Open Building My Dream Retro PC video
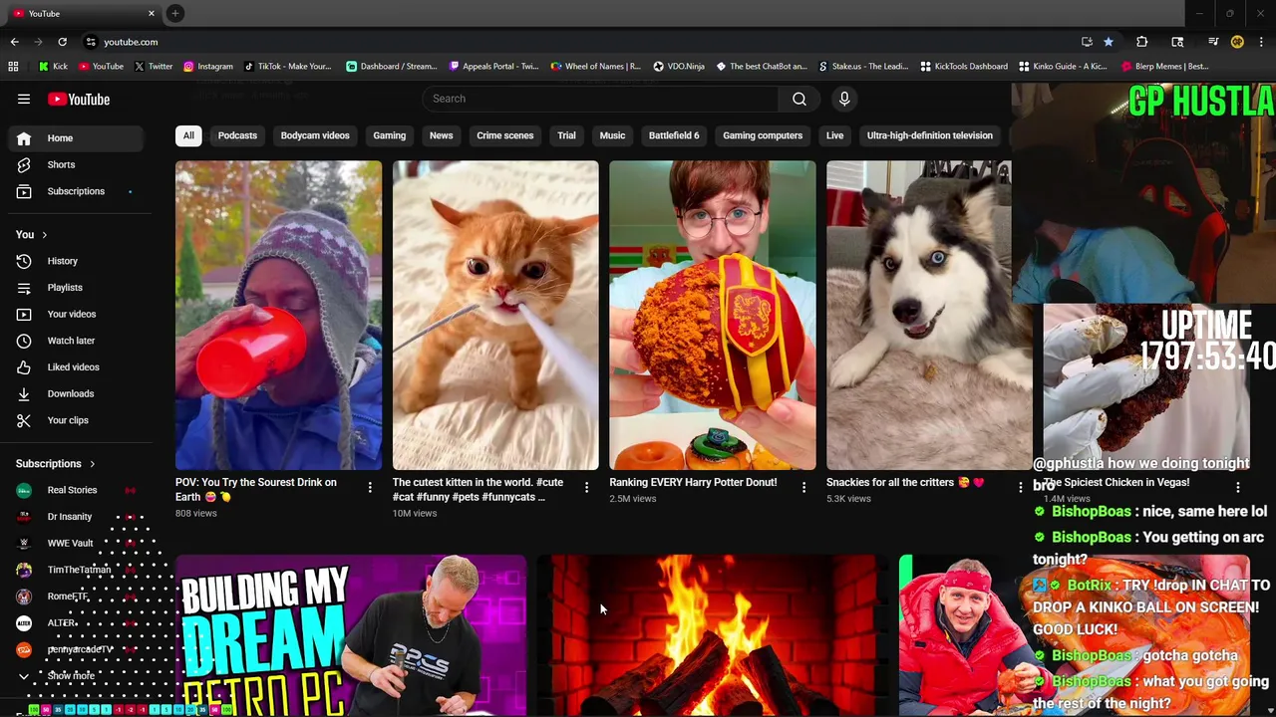This screenshot has width=1276, height=717. (x=351, y=634)
